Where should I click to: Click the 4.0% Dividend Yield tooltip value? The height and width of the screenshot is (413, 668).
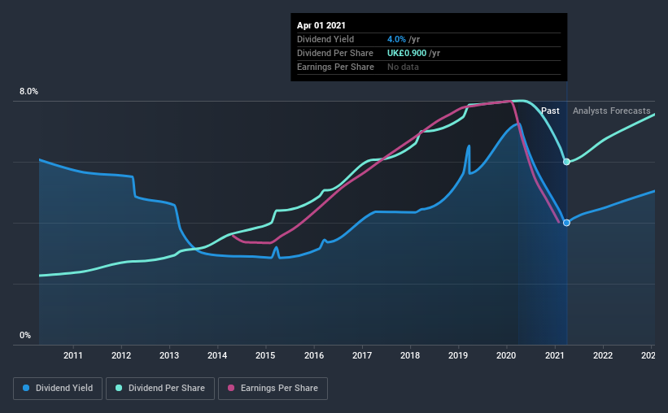pos(396,39)
